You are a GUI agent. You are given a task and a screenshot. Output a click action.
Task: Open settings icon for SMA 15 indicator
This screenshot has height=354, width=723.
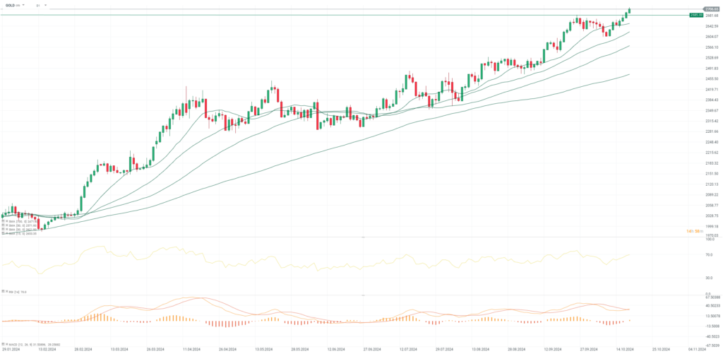click(x=4, y=234)
